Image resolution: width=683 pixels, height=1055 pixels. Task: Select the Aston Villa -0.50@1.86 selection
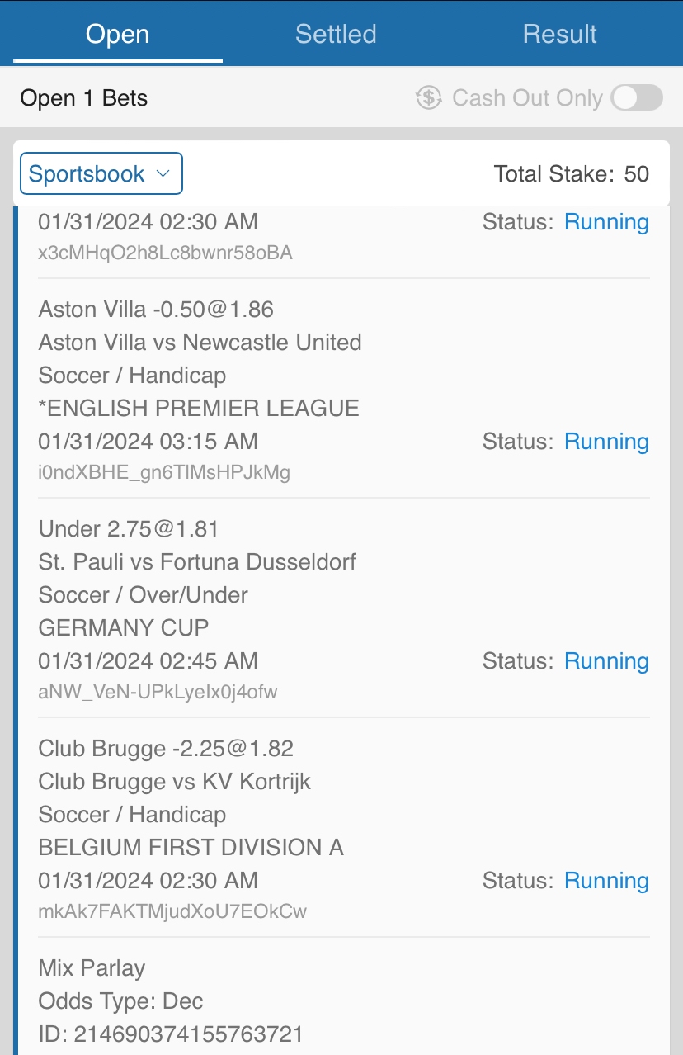156,310
